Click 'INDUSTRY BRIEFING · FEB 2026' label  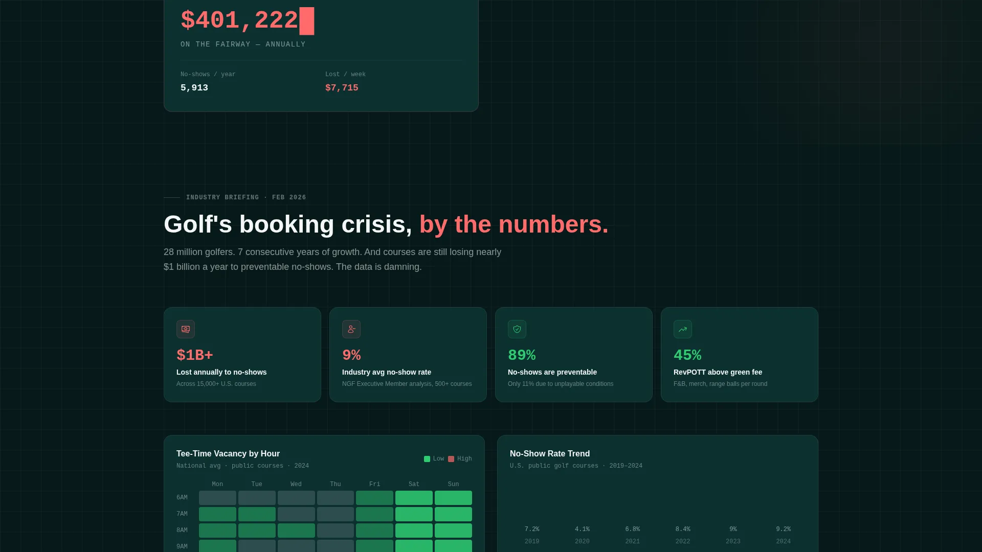246,197
